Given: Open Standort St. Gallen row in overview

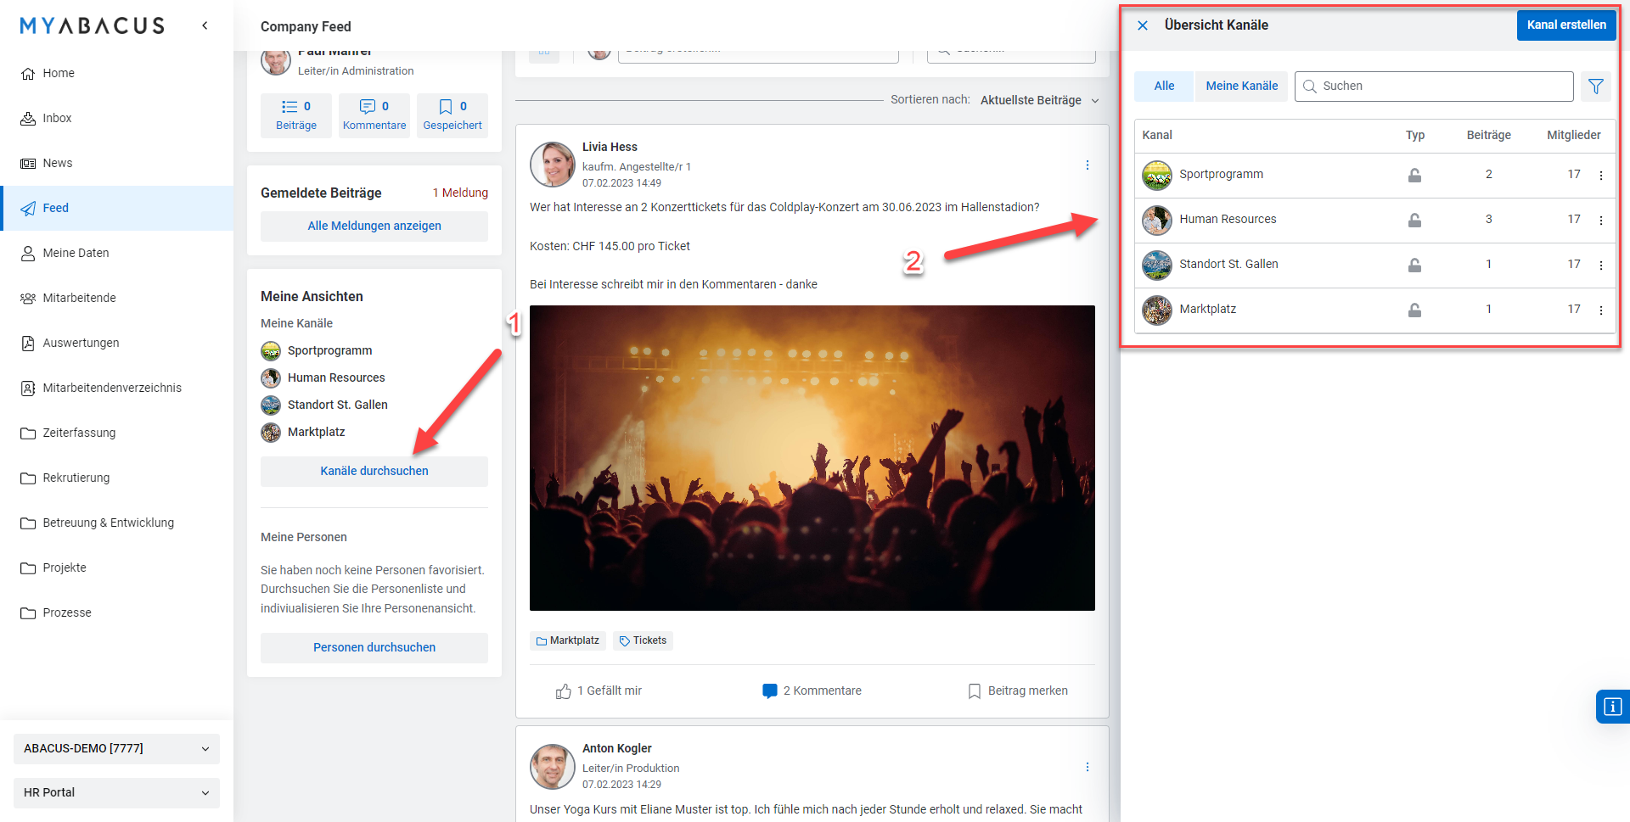Looking at the screenshot, I should 1374,265.
